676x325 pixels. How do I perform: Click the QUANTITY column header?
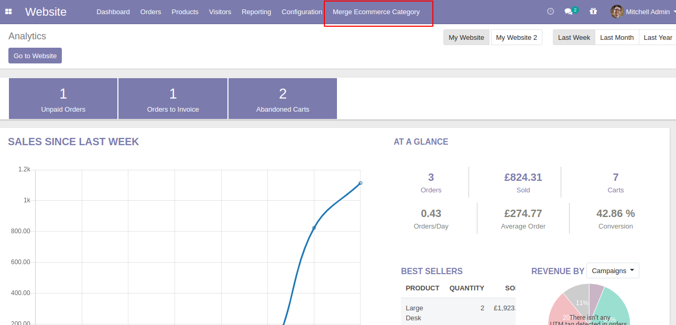(466, 288)
